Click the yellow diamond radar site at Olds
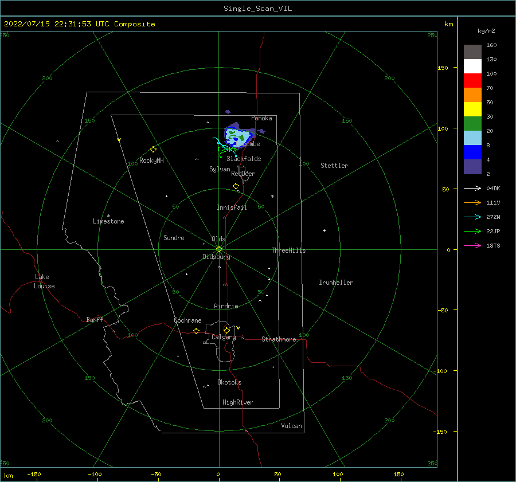 tap(219, 249)
